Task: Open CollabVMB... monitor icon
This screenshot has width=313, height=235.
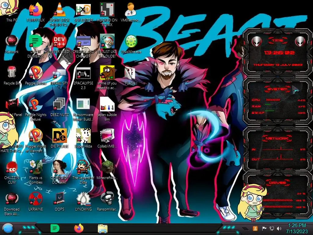Action: (x=107, y=139)
